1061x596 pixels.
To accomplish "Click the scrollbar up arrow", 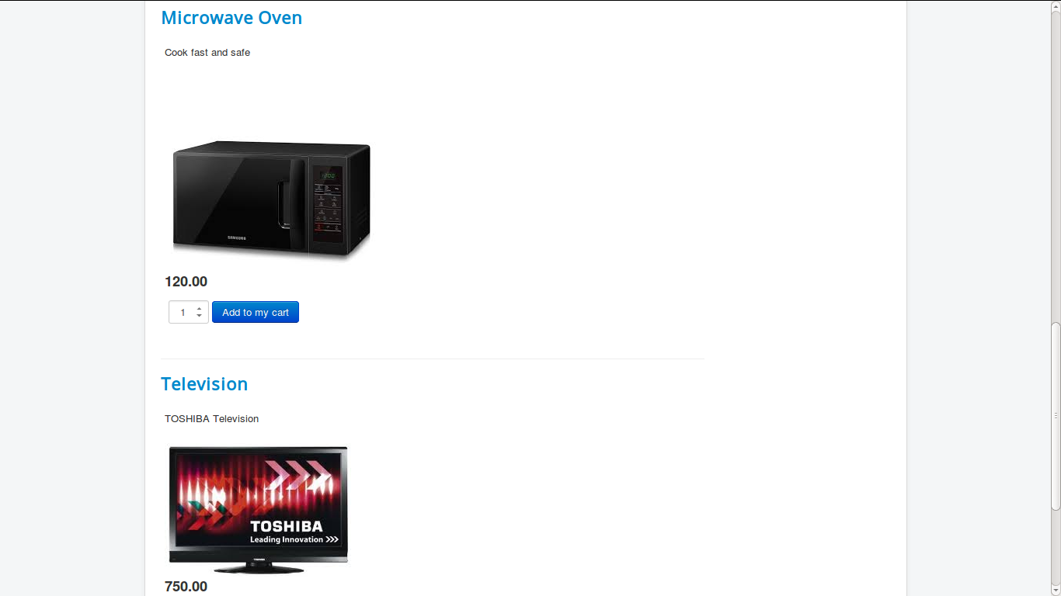I will [x=1056, y=5].
